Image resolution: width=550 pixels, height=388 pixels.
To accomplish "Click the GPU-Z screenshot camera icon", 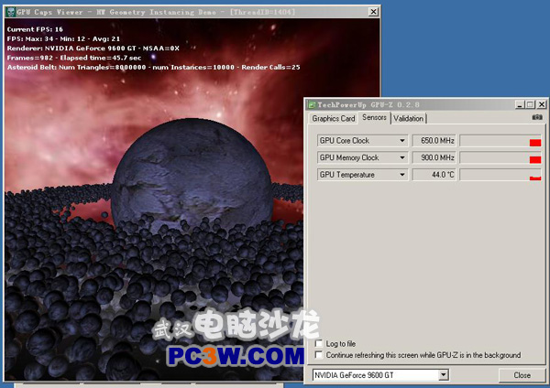I will pyautogui.click(x=537, y=117).
